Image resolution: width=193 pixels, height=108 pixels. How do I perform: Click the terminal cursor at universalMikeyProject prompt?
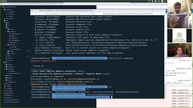(112, 97)
